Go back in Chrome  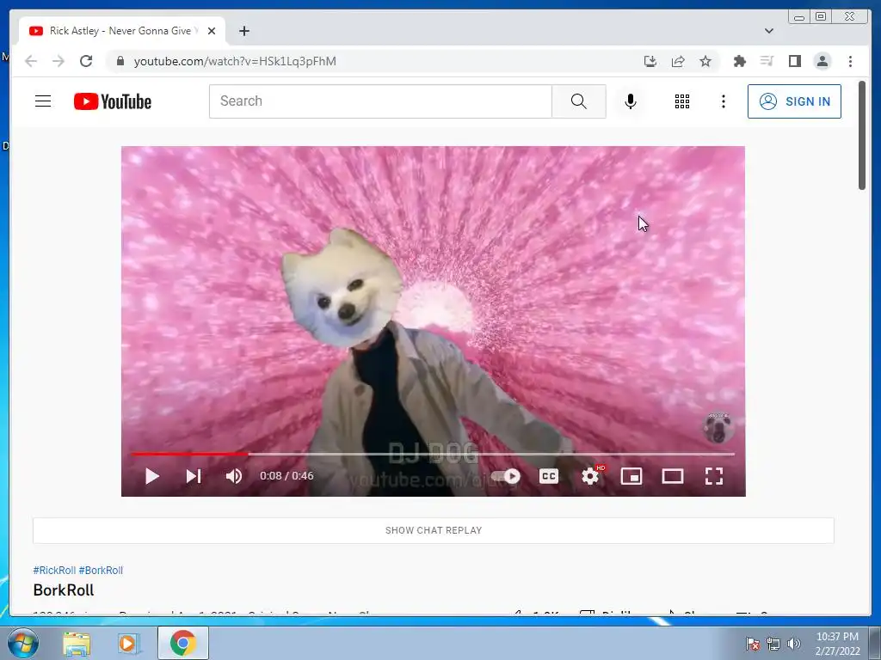(x=31, y=61)
